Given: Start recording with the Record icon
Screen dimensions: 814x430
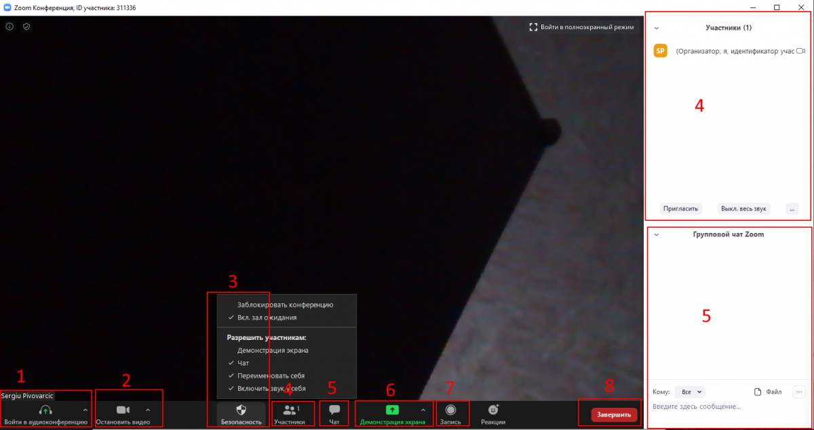Looking at the screenshot, I should click(450, 410).
